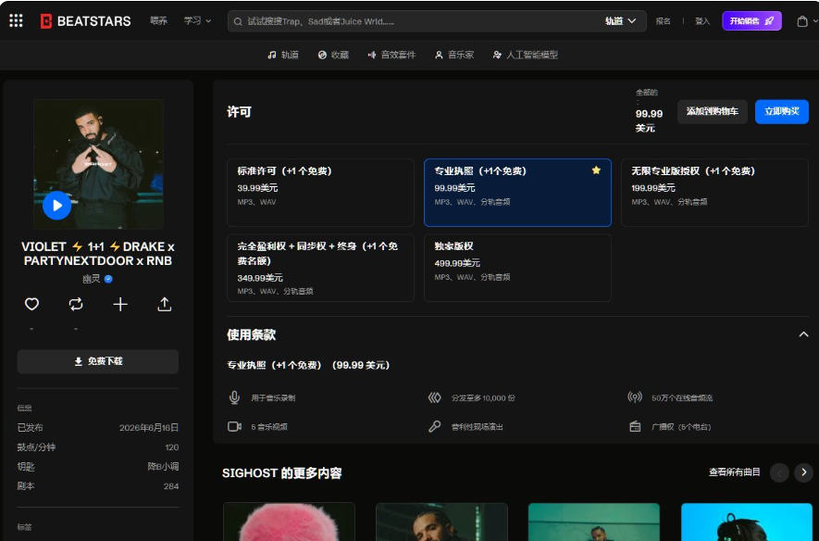
Task: Switch to the 轨道 tab
Action: pyautogui.click(x=283, y=55)
